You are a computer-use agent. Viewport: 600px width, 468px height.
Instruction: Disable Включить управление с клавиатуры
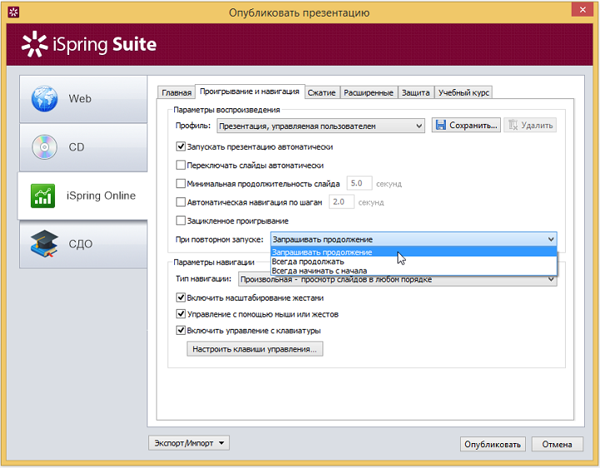[x=181, y=331]
